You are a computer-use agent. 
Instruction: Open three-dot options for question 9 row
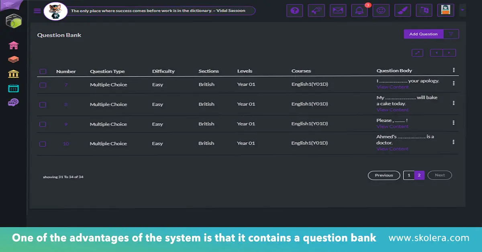tap(453, 123)
